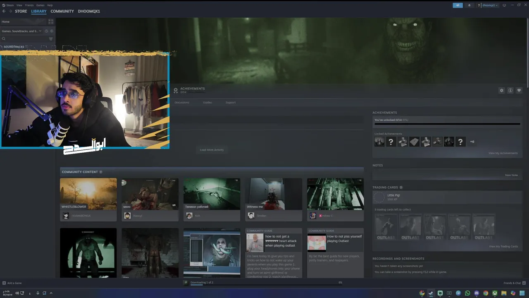Image resolution: width=529 pixels, height=298 pixels.
Task: Click the library search field
Action: [x=24, y=39]
